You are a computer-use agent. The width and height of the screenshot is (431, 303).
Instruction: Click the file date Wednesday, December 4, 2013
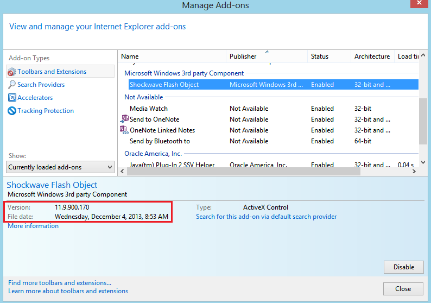pos(111,217)
